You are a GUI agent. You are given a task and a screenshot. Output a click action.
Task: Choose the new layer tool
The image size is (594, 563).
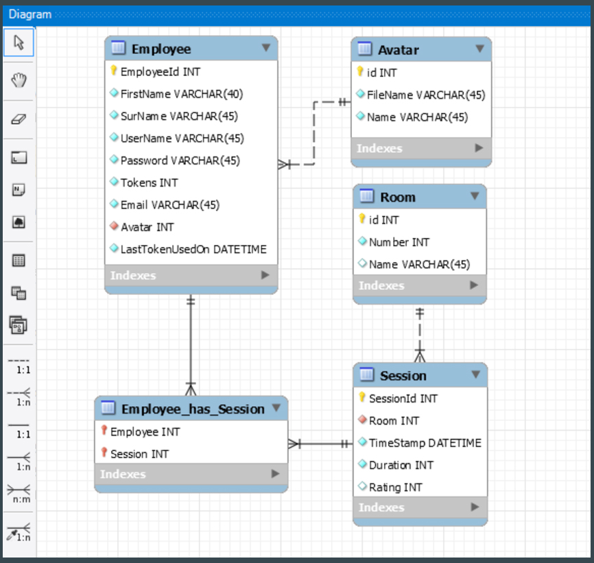click(19, 158)
